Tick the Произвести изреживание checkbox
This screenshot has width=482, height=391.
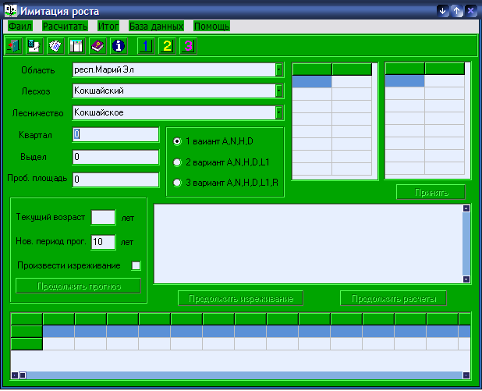(136, 265)
